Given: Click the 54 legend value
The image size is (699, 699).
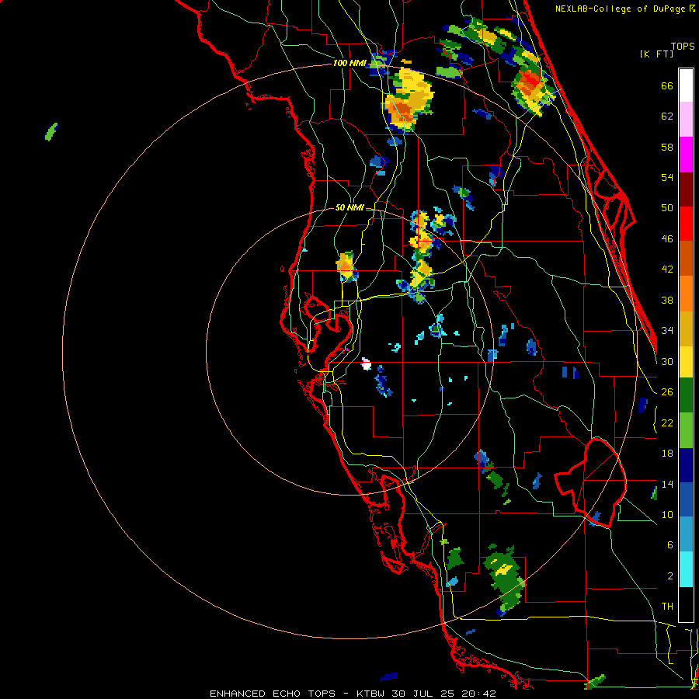Looking at the screenshot, I should [x=667, y=177].
